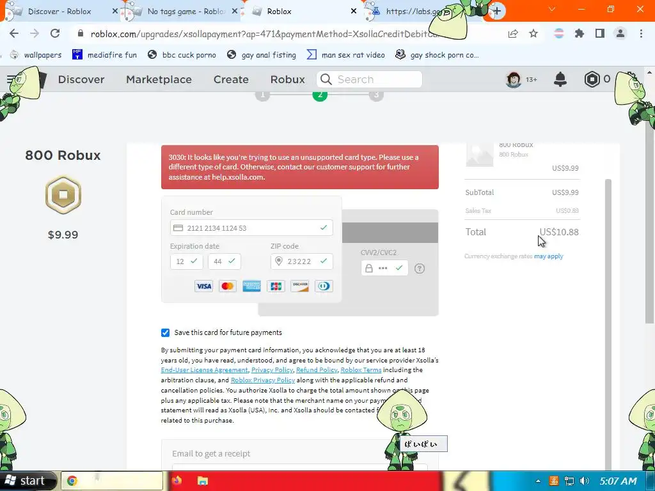Open the Chrome profile avatar
The width and height of the screenshot is (655, 491).
coord(620,33)
